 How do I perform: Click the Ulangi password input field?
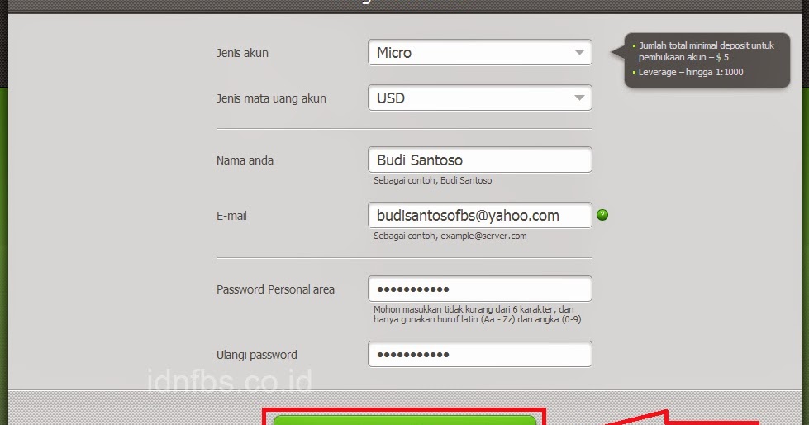(x=480, y=354)
